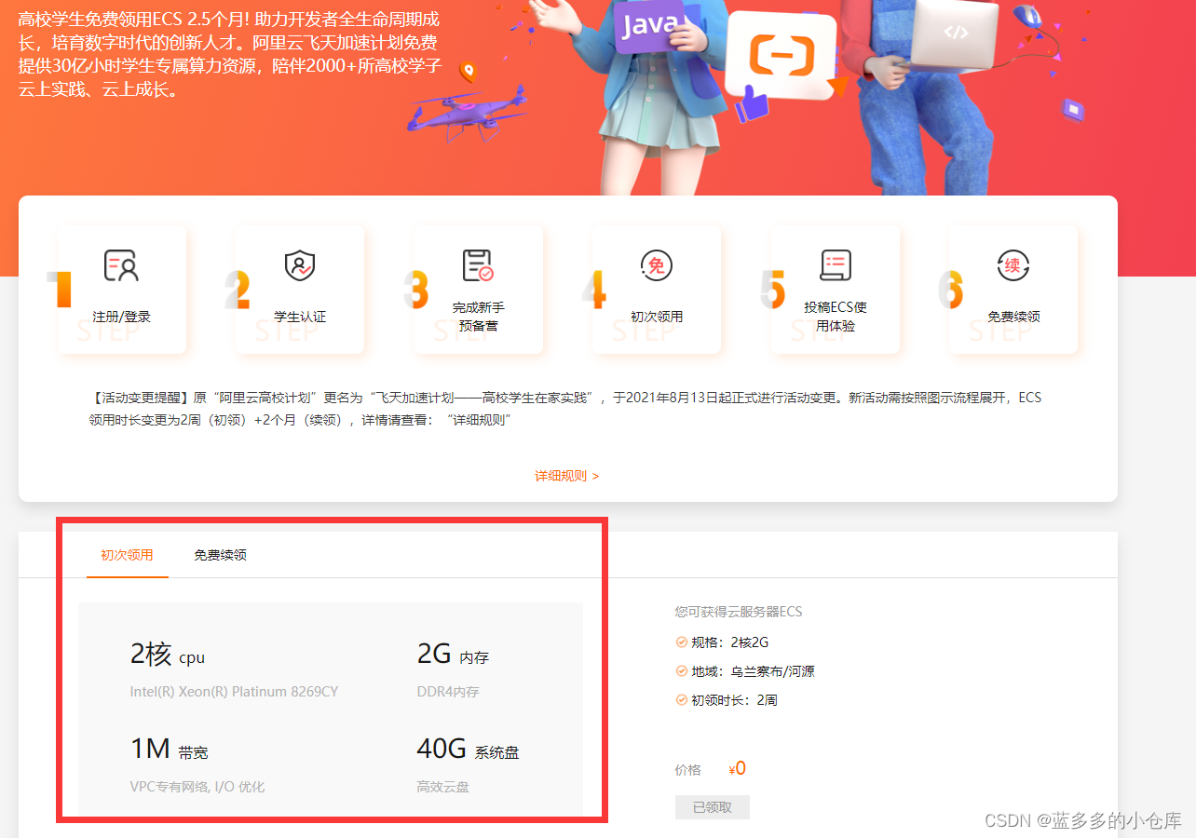Click the 地域：乌兰察布/河源 text
Viewport: 1196px width, 838px height.
pyautogui.click(x=753, y=670)
